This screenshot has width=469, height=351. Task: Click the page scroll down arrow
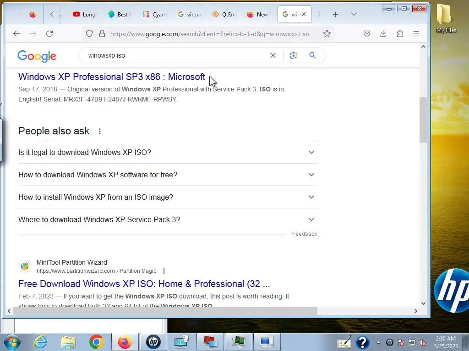point(423,303)
